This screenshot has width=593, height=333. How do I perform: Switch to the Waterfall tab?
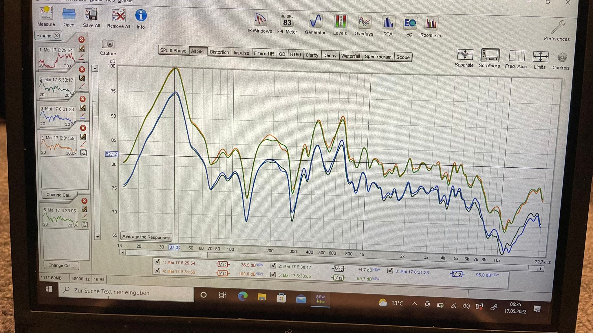click(350, 56)
